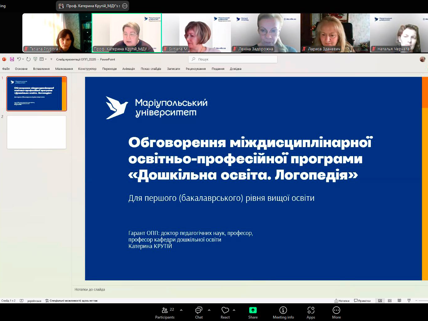Click the green Share screen icon
Screen dimensions: 428x321
coord(253,310)
